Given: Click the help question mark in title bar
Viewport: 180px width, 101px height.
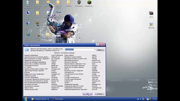Looking at the screenshot, I should (x=97, y=44).
